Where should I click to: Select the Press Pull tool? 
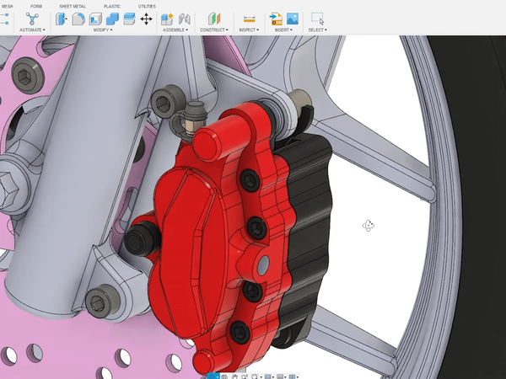pyautogui.click(x=62, y=19)
